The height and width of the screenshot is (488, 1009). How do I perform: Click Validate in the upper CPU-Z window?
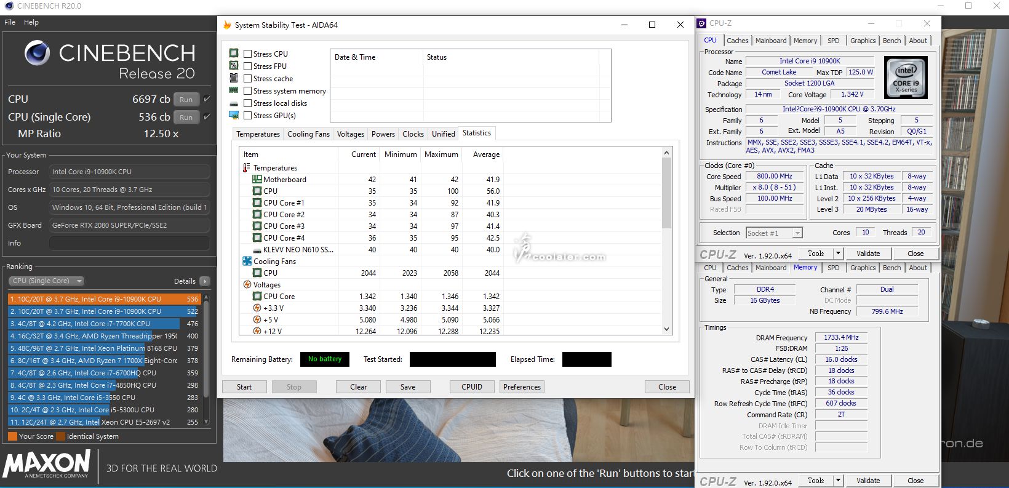[x=868, y=254]
